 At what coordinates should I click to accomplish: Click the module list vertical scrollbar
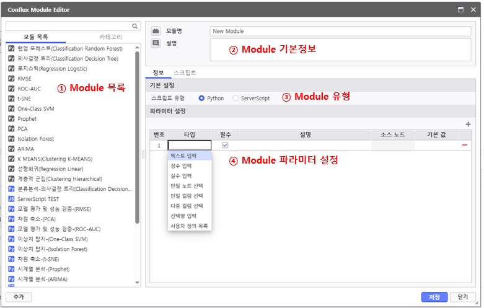click(138, 136)
